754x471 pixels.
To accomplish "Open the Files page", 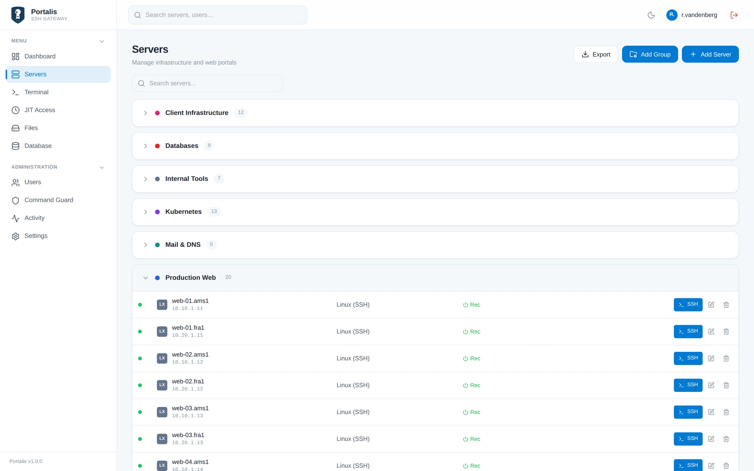I will pyautogui.click(x=58, y=128).
